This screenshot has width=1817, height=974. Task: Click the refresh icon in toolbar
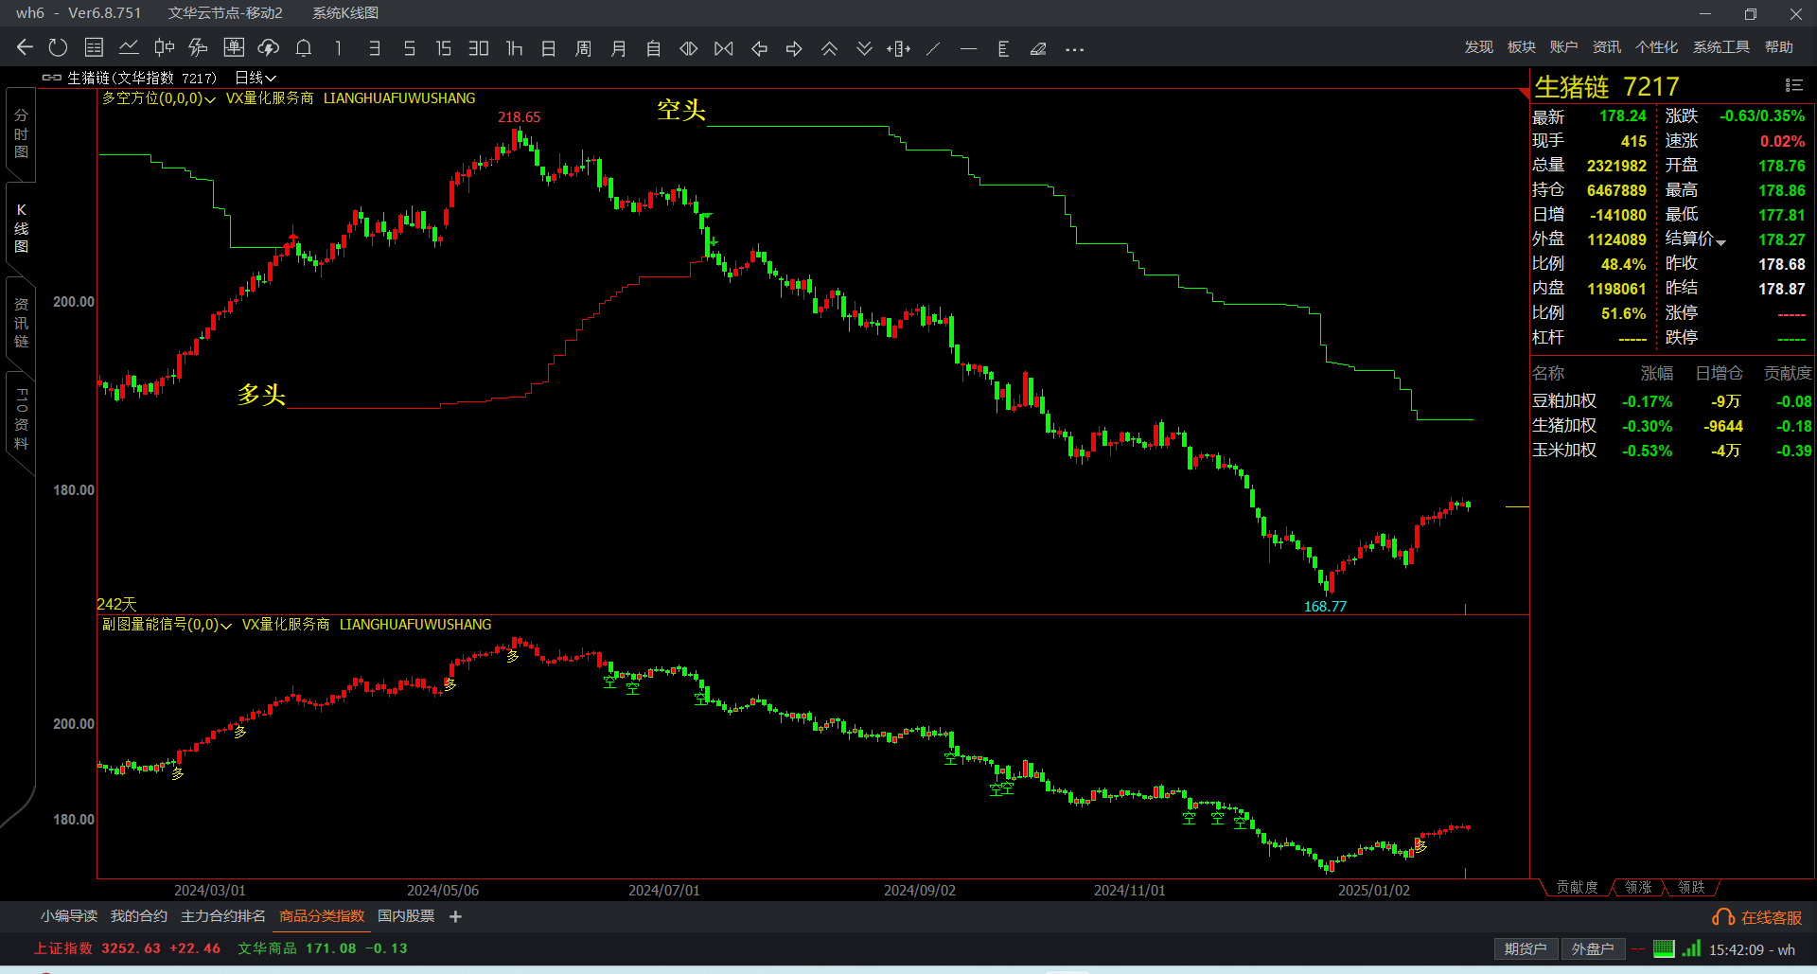click(x=58, y=48)
